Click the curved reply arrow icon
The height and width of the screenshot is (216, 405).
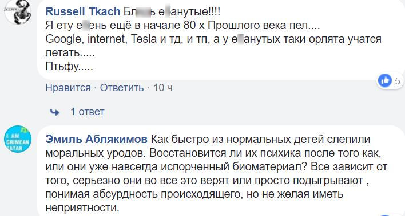(54, 112)
